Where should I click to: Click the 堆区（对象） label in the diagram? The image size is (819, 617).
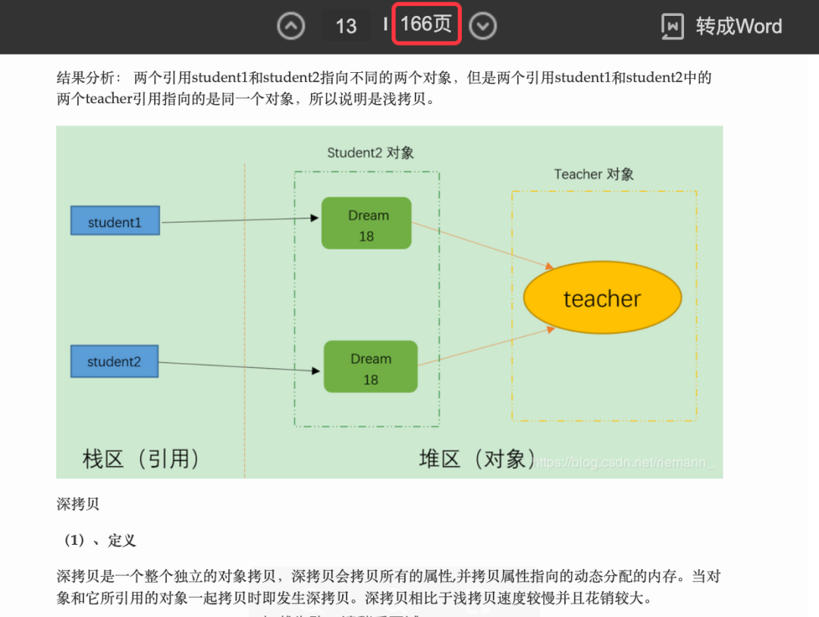coord(477,458)
